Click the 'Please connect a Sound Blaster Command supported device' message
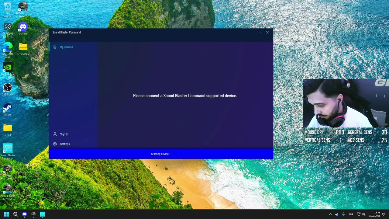This screenshot has height=219, width=389. click(185, 96)
